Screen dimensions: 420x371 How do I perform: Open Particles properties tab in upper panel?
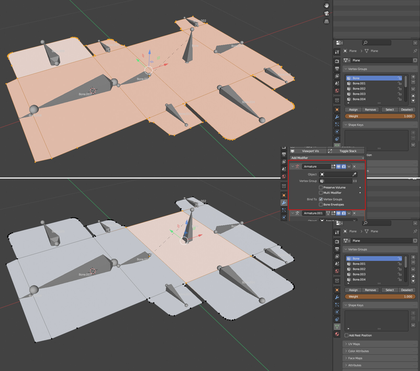pyautogui.click(x=337, y=124)
